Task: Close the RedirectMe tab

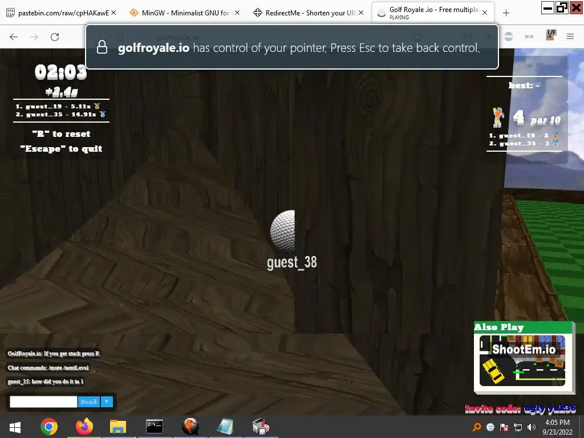Action: [x=361, y=13]
